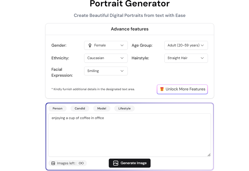Click the 'Create Beautiful Digital Portraits' subtitle
Viewport: 249px width, 171px height.
tap(130, 15)
